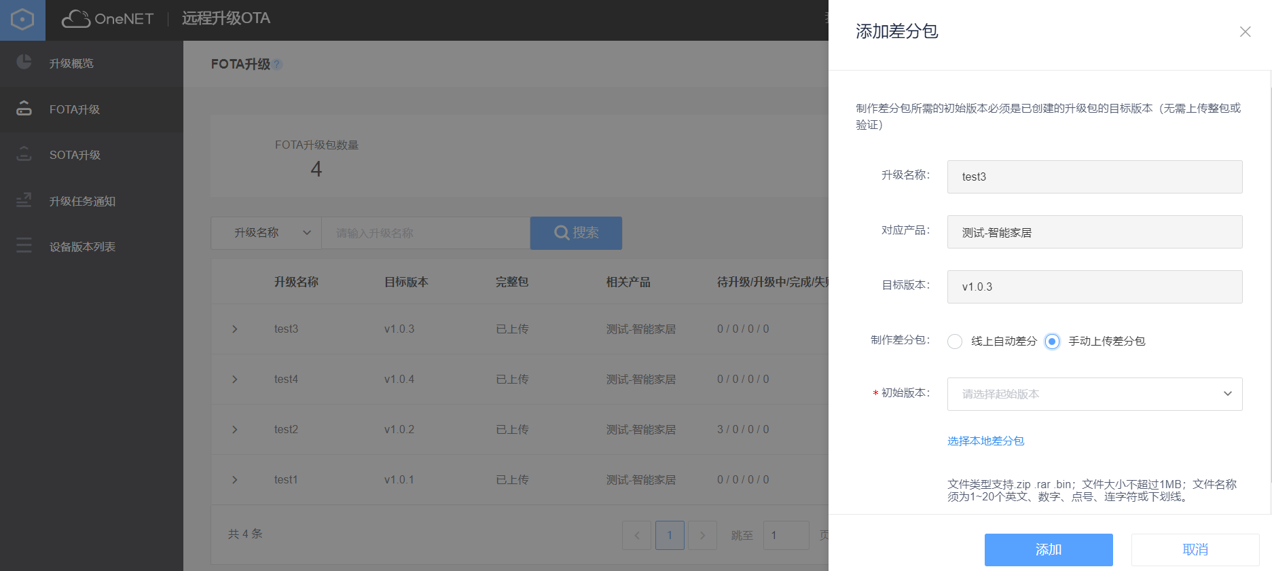Open 升级概览 in the sidebar
1272x571 pixels.
tap(92, 63)
